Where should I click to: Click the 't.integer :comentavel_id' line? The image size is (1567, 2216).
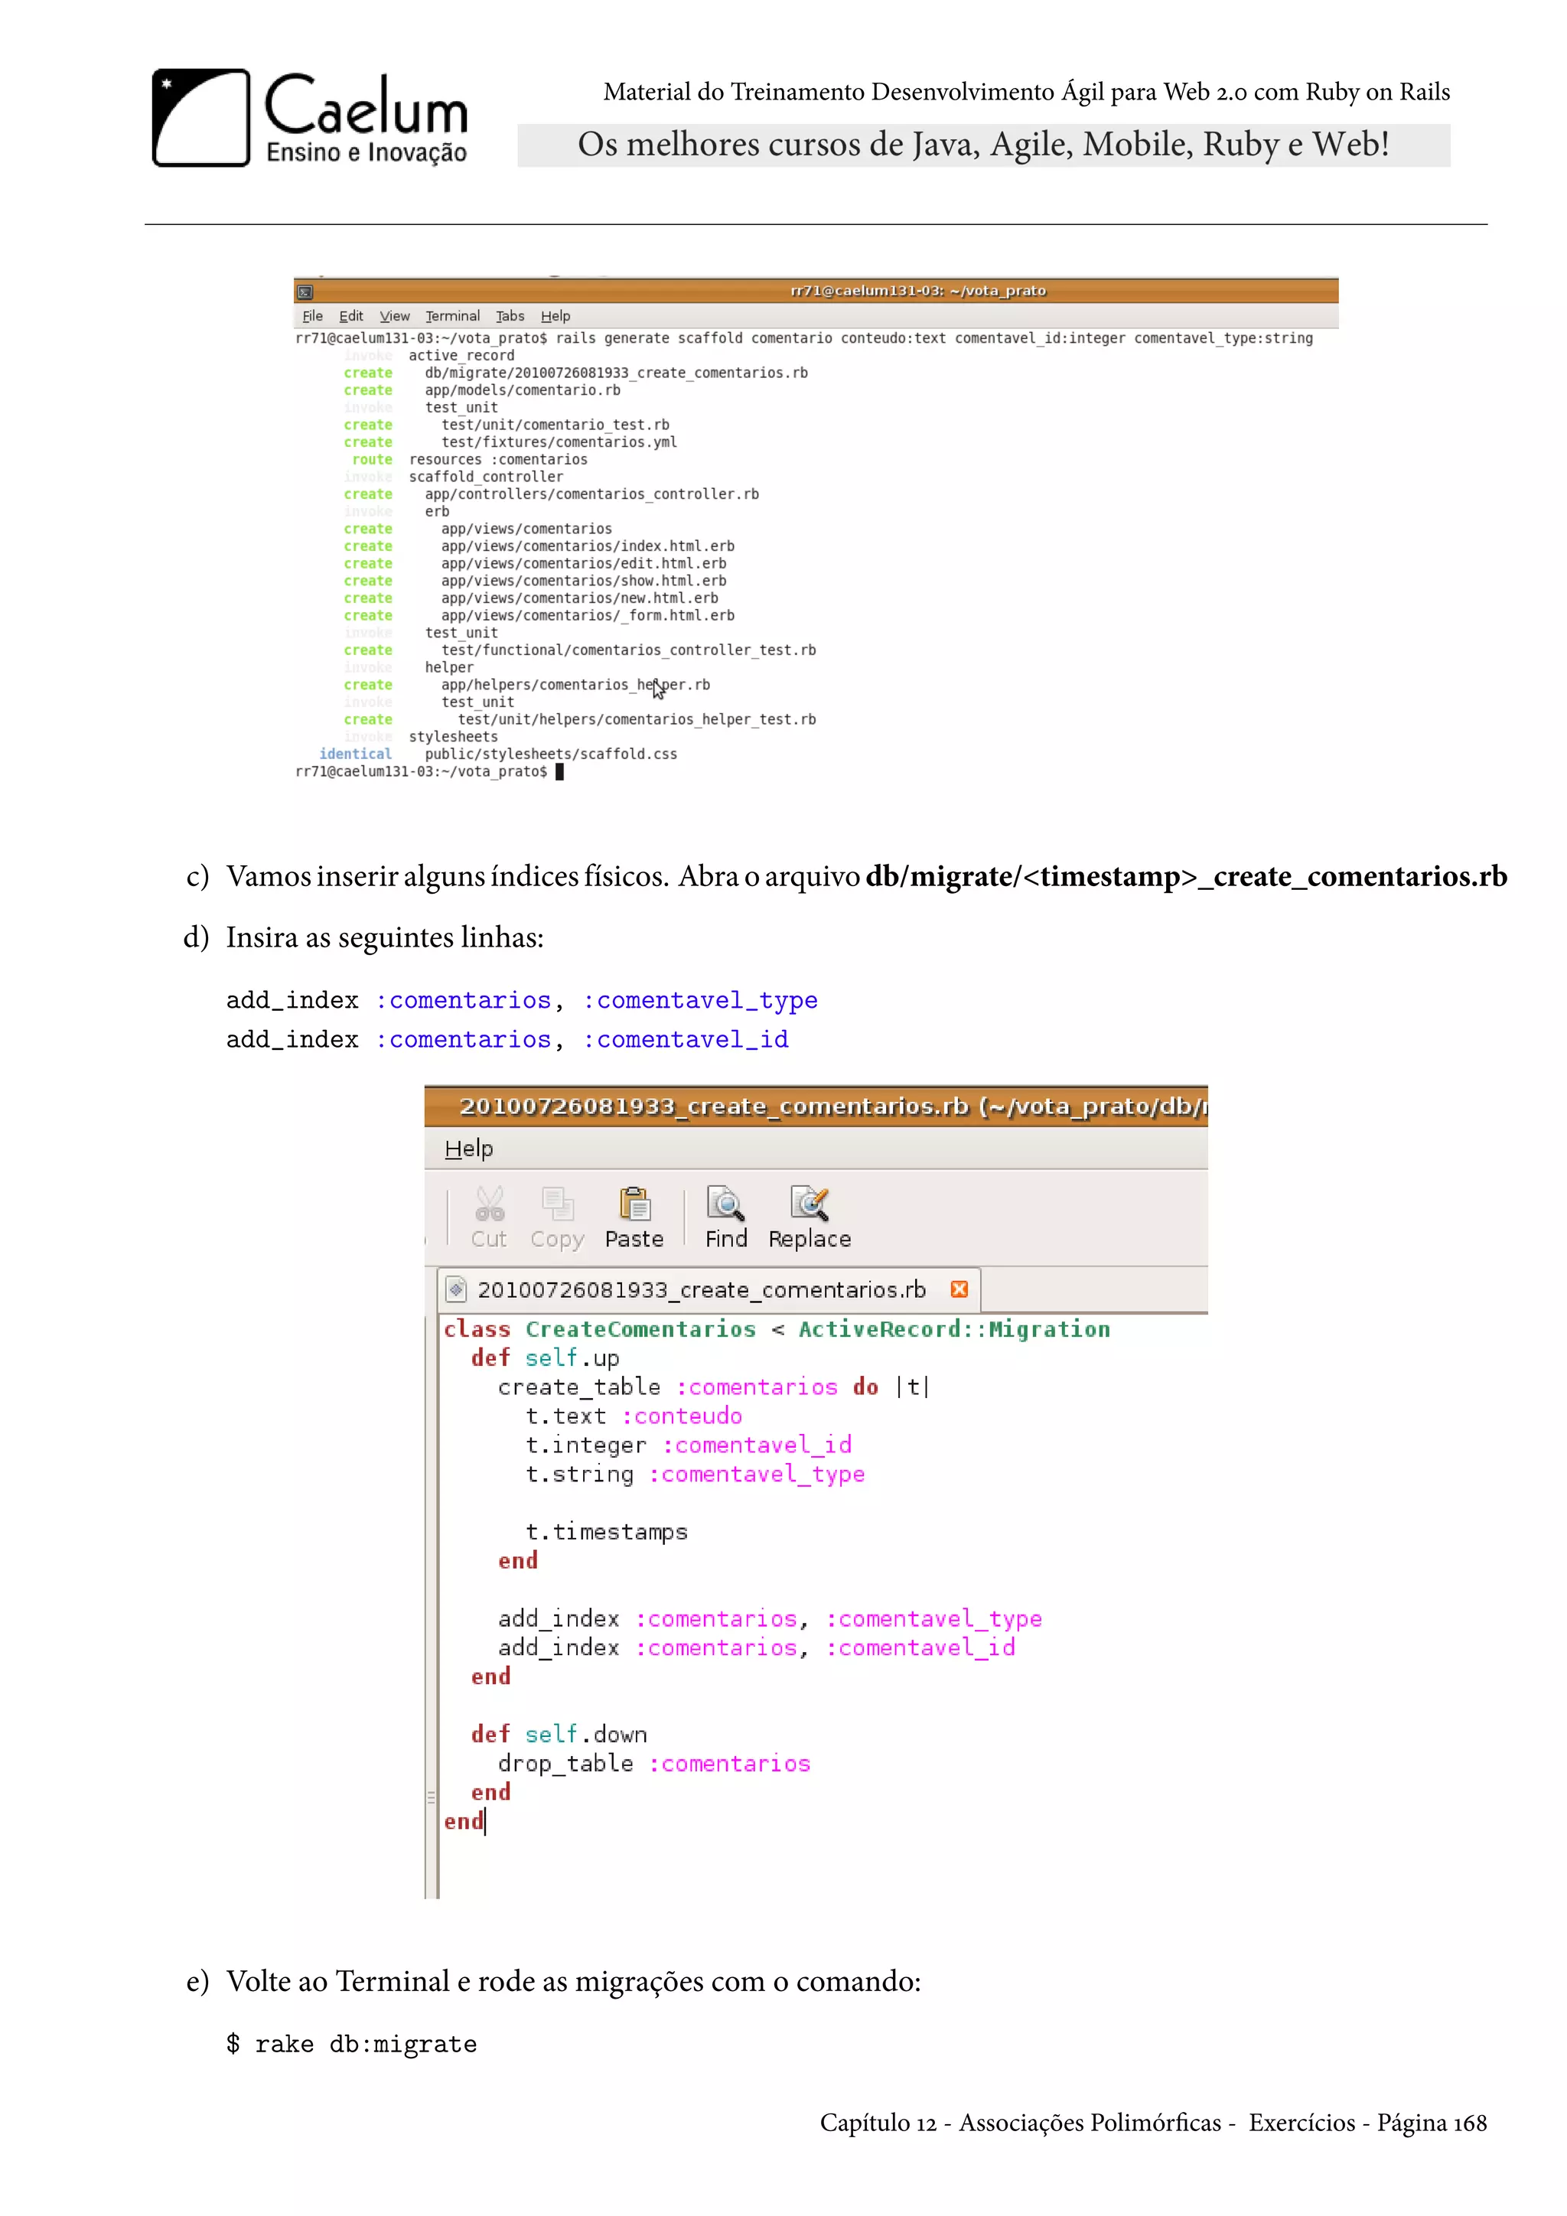689,1445
